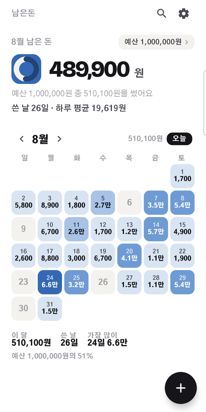
Task: Tap the 8월 month title
Action: [40, 139]
